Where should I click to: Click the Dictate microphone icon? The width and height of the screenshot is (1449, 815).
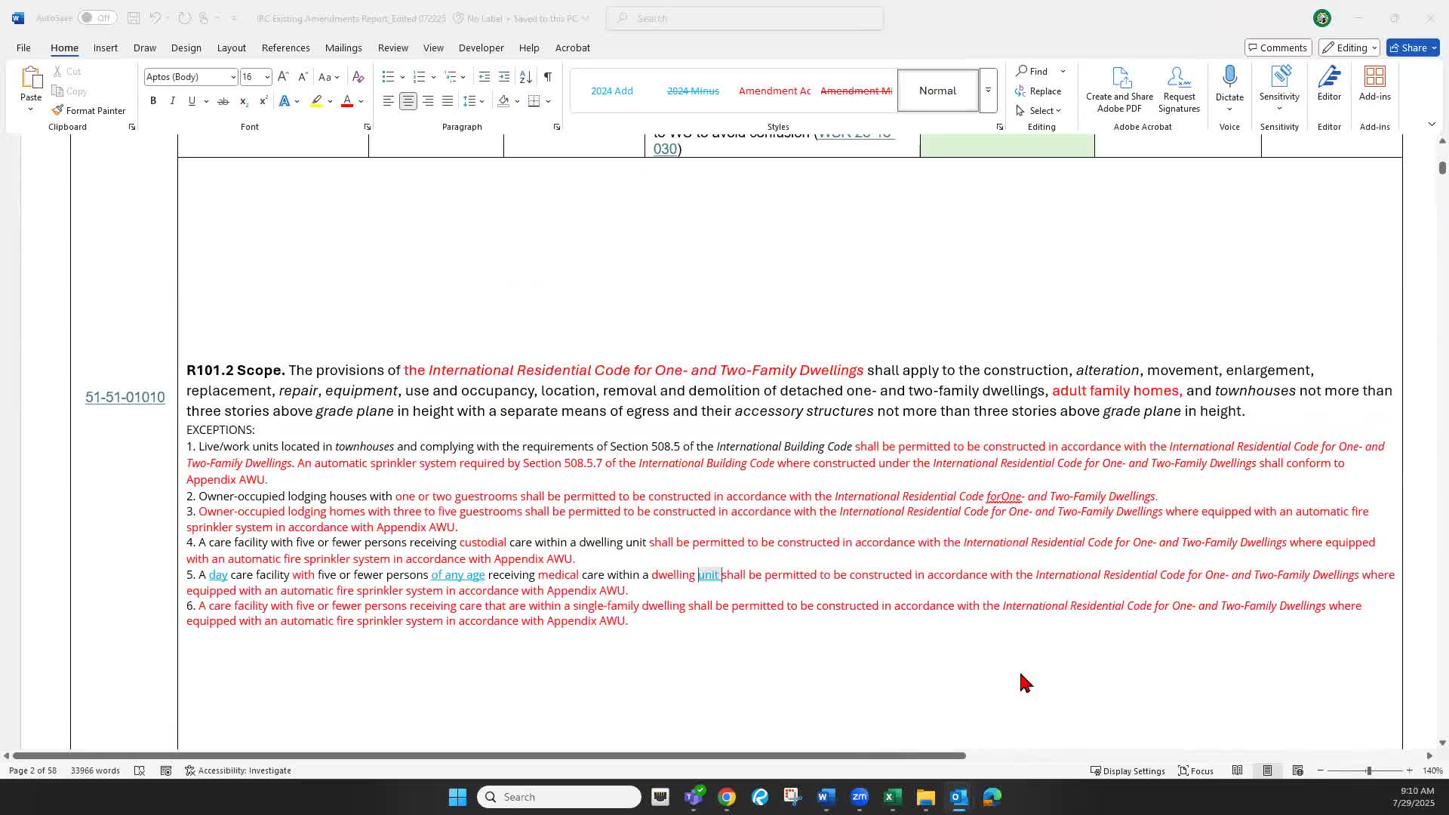pos(1229,76)
